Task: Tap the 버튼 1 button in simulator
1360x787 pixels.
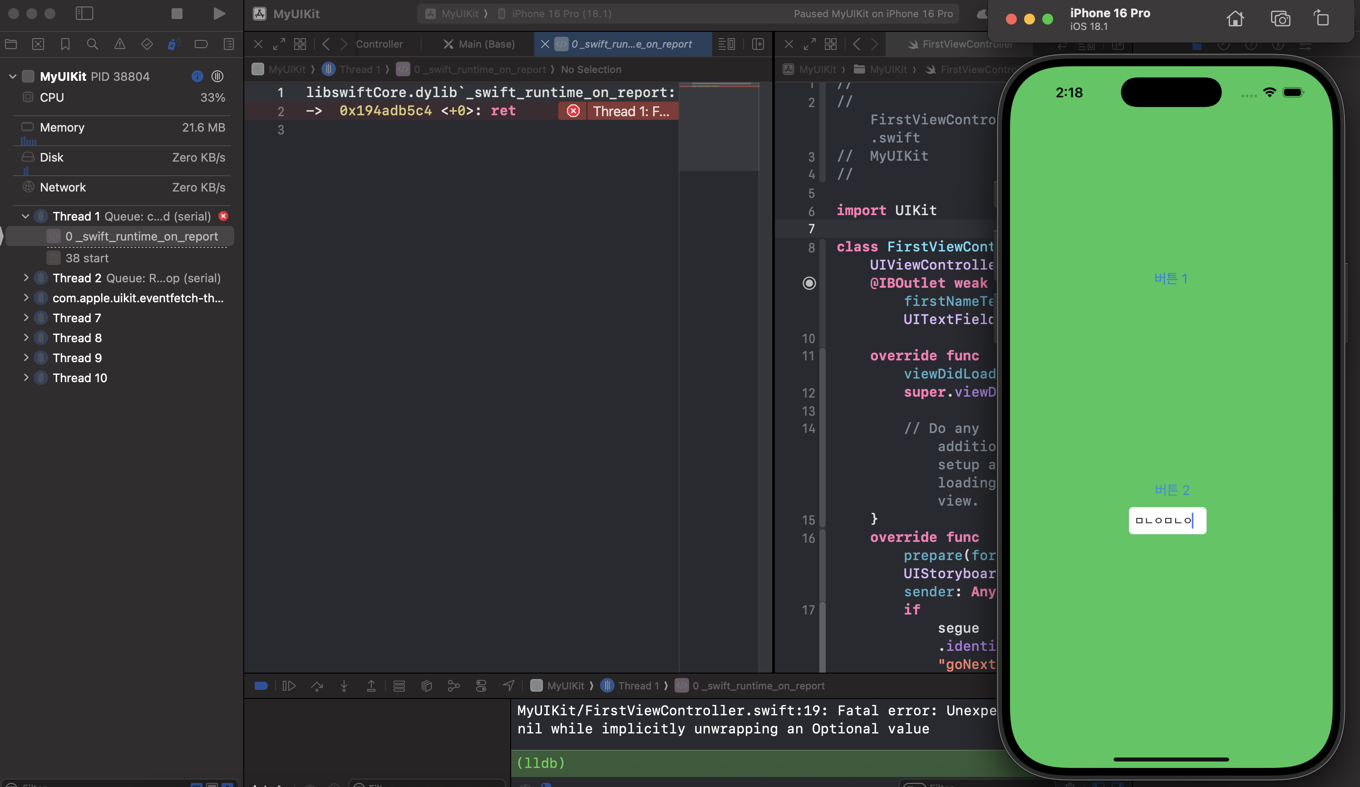Action: tap(1170, 278)
